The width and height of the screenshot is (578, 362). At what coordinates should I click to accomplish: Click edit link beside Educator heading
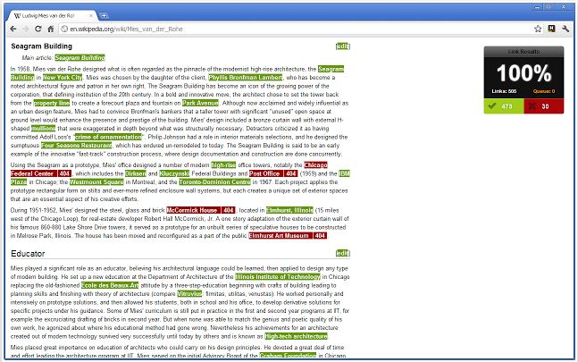click(x=343, y=253)
